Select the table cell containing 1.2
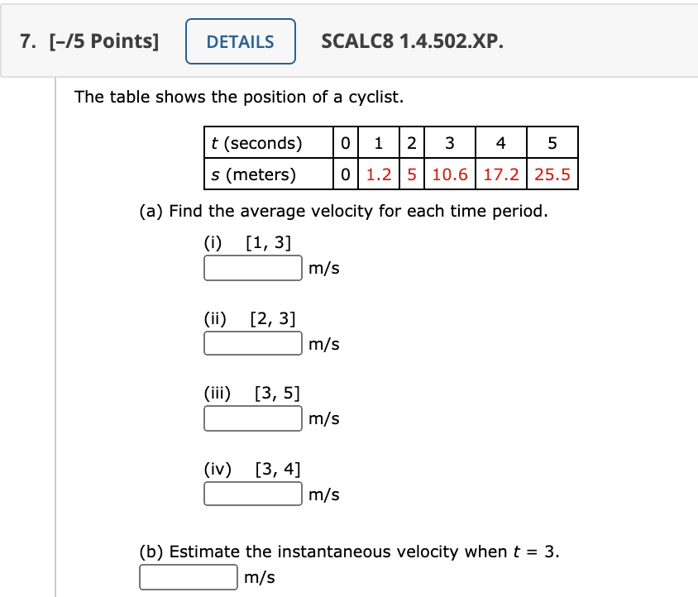The width and height of the screenshot is (698, 597). point(378,174)
